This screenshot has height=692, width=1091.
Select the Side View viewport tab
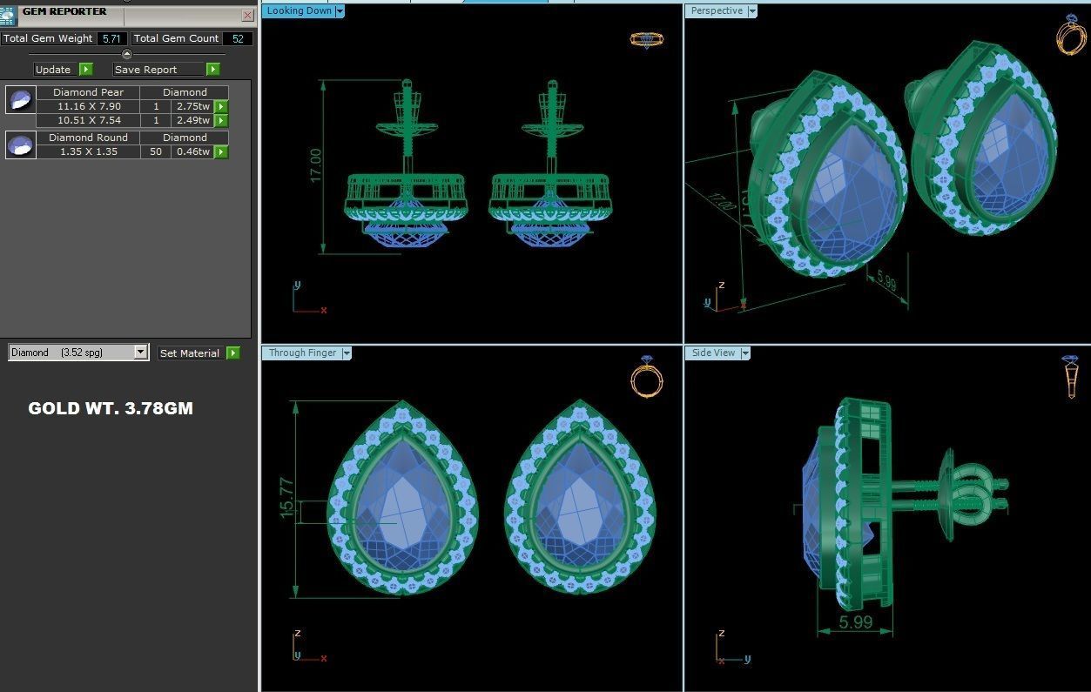(x=713, y=353)
